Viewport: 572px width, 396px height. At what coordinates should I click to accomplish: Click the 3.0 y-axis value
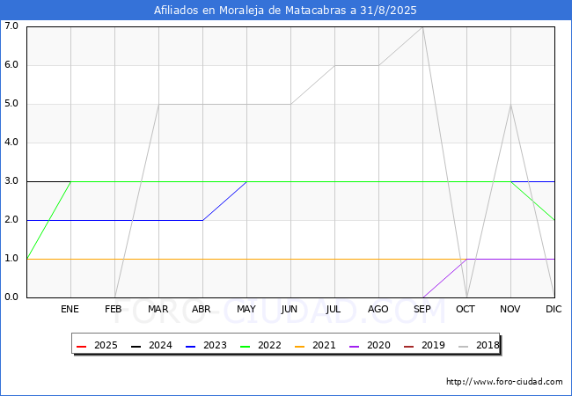click(11, 181)
